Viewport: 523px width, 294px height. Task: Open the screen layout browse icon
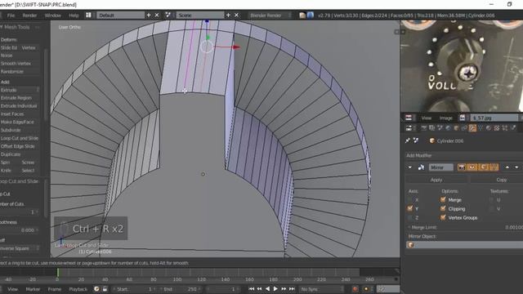pyautogui.click(x=88, y=15)
